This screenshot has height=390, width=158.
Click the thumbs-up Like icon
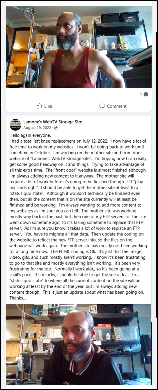[39, 106]
